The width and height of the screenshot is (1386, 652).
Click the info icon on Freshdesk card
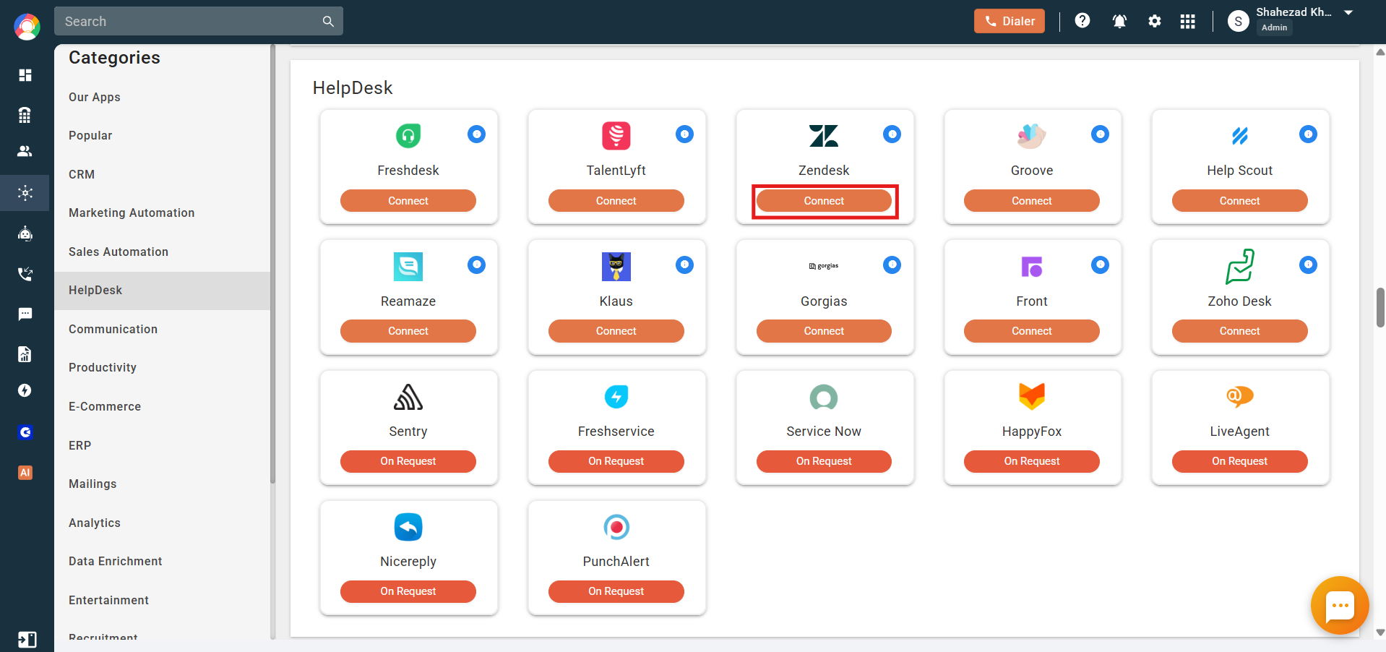477,134
